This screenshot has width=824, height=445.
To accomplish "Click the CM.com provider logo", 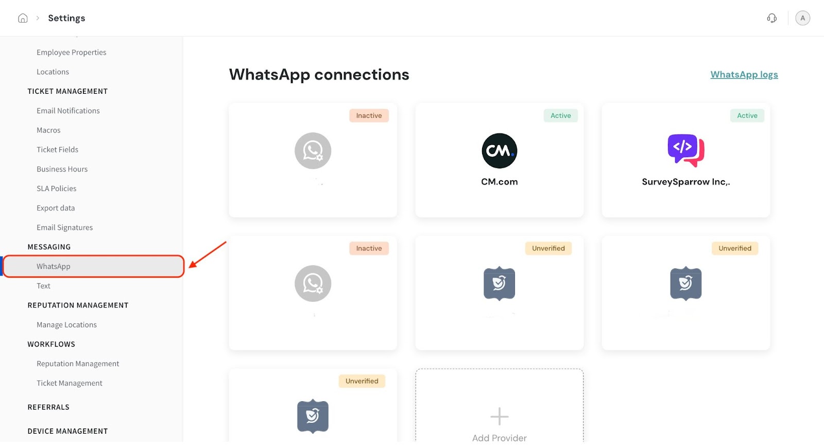I will (499, 151).
